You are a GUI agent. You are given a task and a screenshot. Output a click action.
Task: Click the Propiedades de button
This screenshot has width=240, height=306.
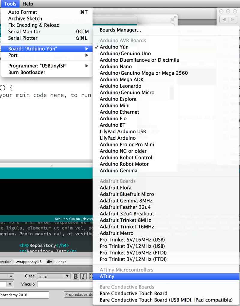click(78, 295)
